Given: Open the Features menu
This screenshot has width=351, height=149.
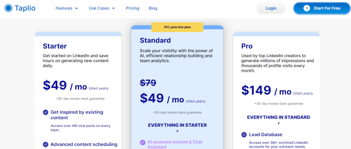Looking at the screenshot, I should [x=67, y=8].
